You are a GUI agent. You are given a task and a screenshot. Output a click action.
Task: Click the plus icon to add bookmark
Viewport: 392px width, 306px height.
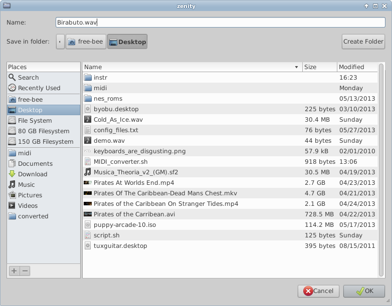[x=14, y=271]
